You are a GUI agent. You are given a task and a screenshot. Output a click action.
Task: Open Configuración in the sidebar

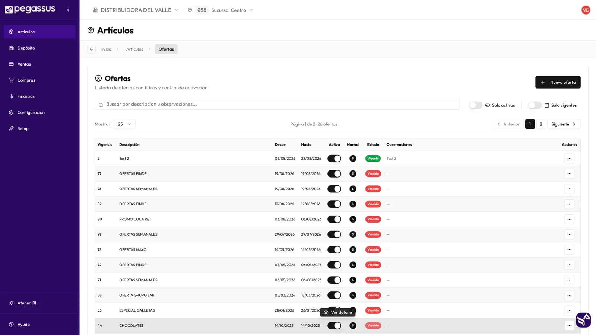pos(39,112)
